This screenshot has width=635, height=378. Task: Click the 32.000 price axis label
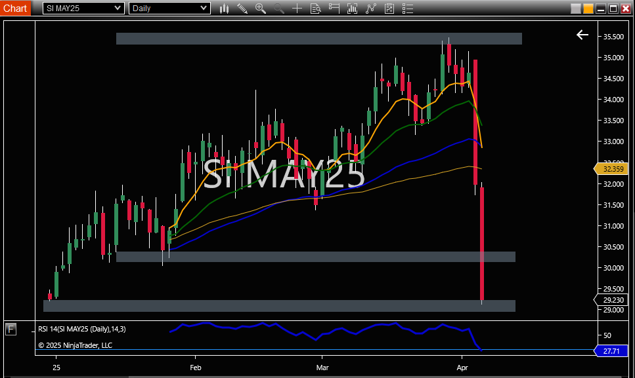[x=613, y=184]
